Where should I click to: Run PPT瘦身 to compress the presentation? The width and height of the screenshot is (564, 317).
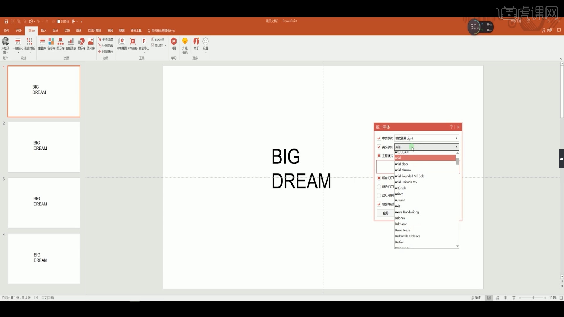(x=133, y=44)
